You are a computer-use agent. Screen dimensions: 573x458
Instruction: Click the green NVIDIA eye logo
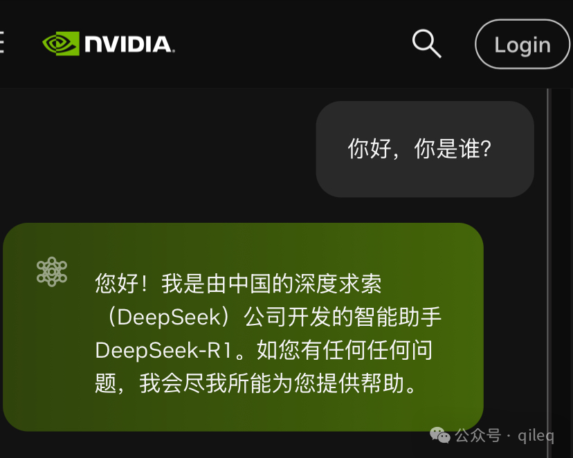coord(61,44)
